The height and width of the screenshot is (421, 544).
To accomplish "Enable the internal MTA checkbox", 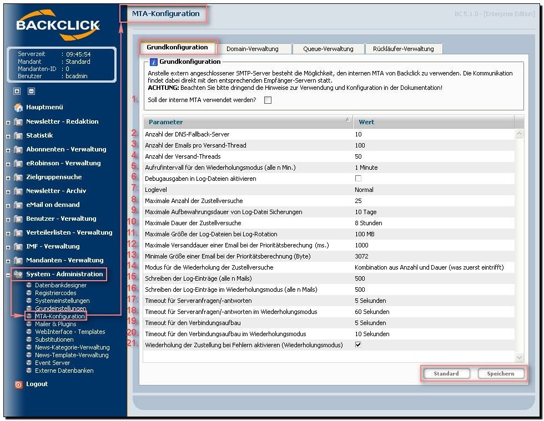I will pos(268,100).
